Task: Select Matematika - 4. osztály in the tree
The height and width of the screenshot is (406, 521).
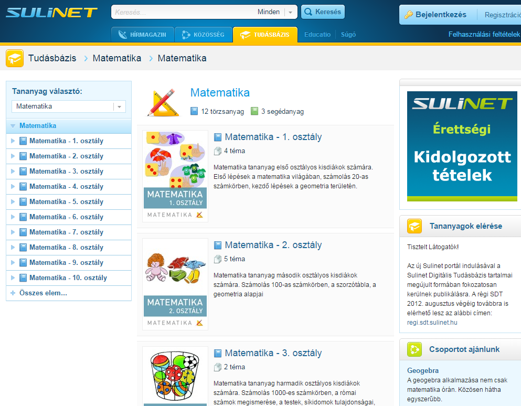Action: coord(69,186)
